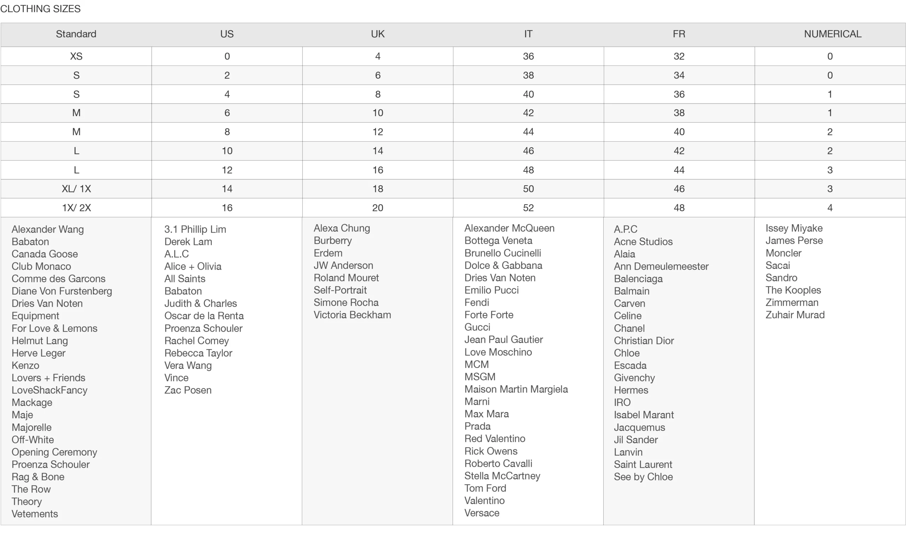Click the XL/ 1X size label
The height and width of the screenshot is (557, 906).
[76, 189]
